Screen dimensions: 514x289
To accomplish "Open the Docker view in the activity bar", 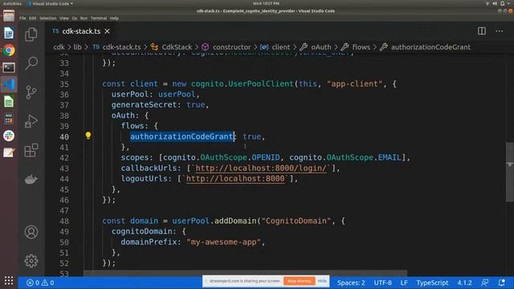I will 31,179.
